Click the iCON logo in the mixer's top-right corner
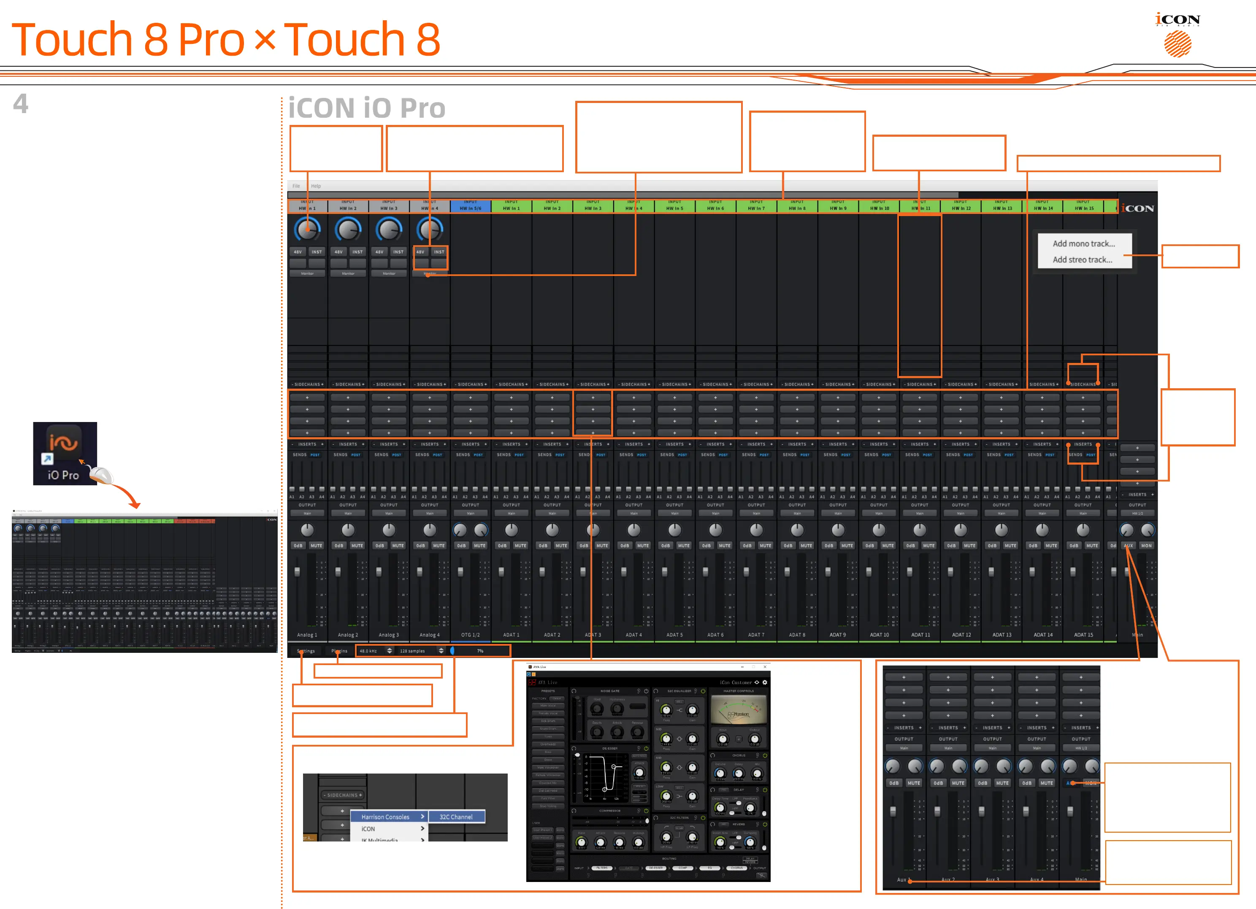 (x=1137, y=209)
